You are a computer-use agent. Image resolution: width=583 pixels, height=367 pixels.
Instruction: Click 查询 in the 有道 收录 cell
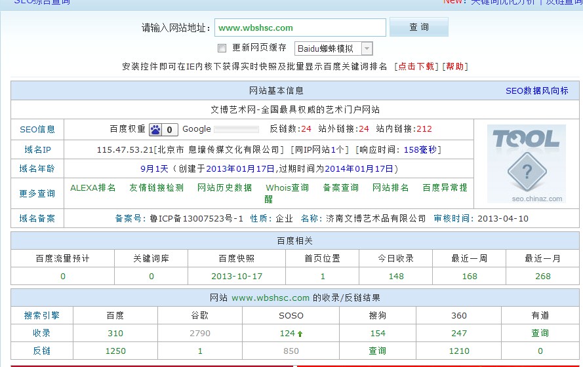pos(540,333)
